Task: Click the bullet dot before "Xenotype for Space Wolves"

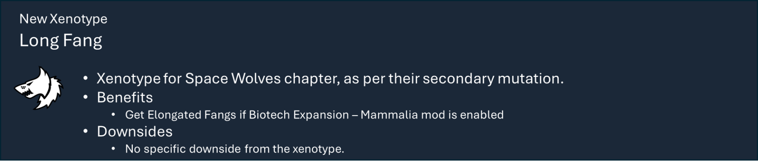Action: pos(85,78)
